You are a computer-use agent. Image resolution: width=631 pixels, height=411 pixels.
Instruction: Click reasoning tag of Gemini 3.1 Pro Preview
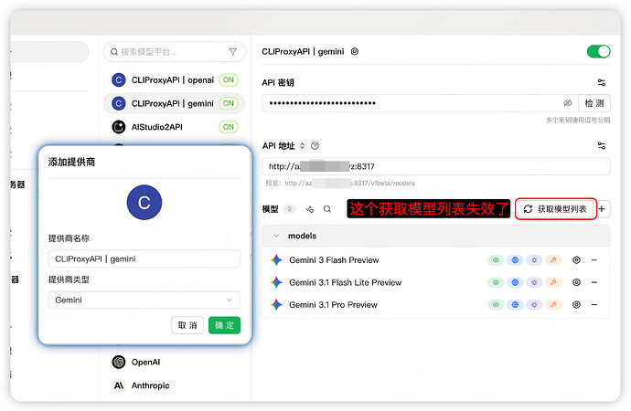click(534, 304)
